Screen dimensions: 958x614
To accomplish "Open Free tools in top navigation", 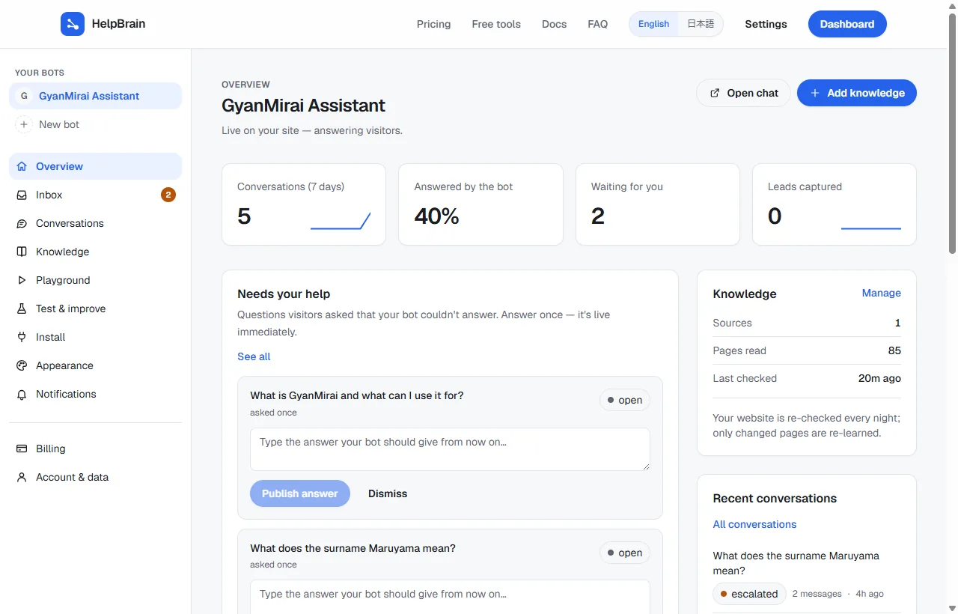I will pyautogui.click(x=496, y=24).
